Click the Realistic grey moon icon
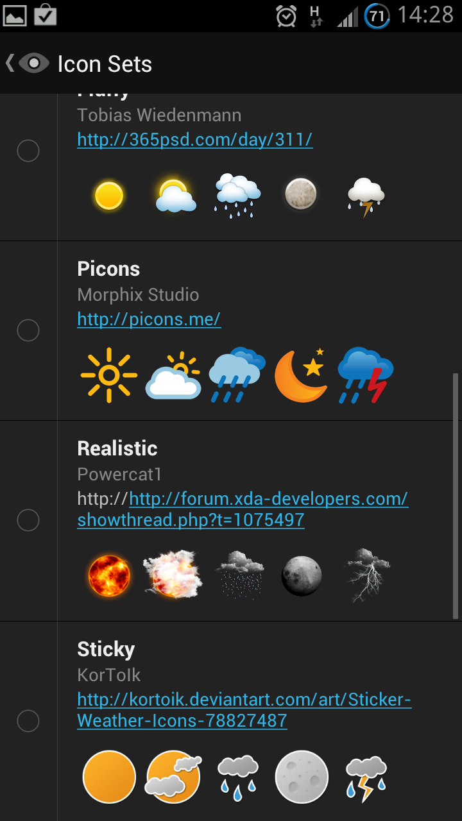The image size is (462, 821). (302, 575)
